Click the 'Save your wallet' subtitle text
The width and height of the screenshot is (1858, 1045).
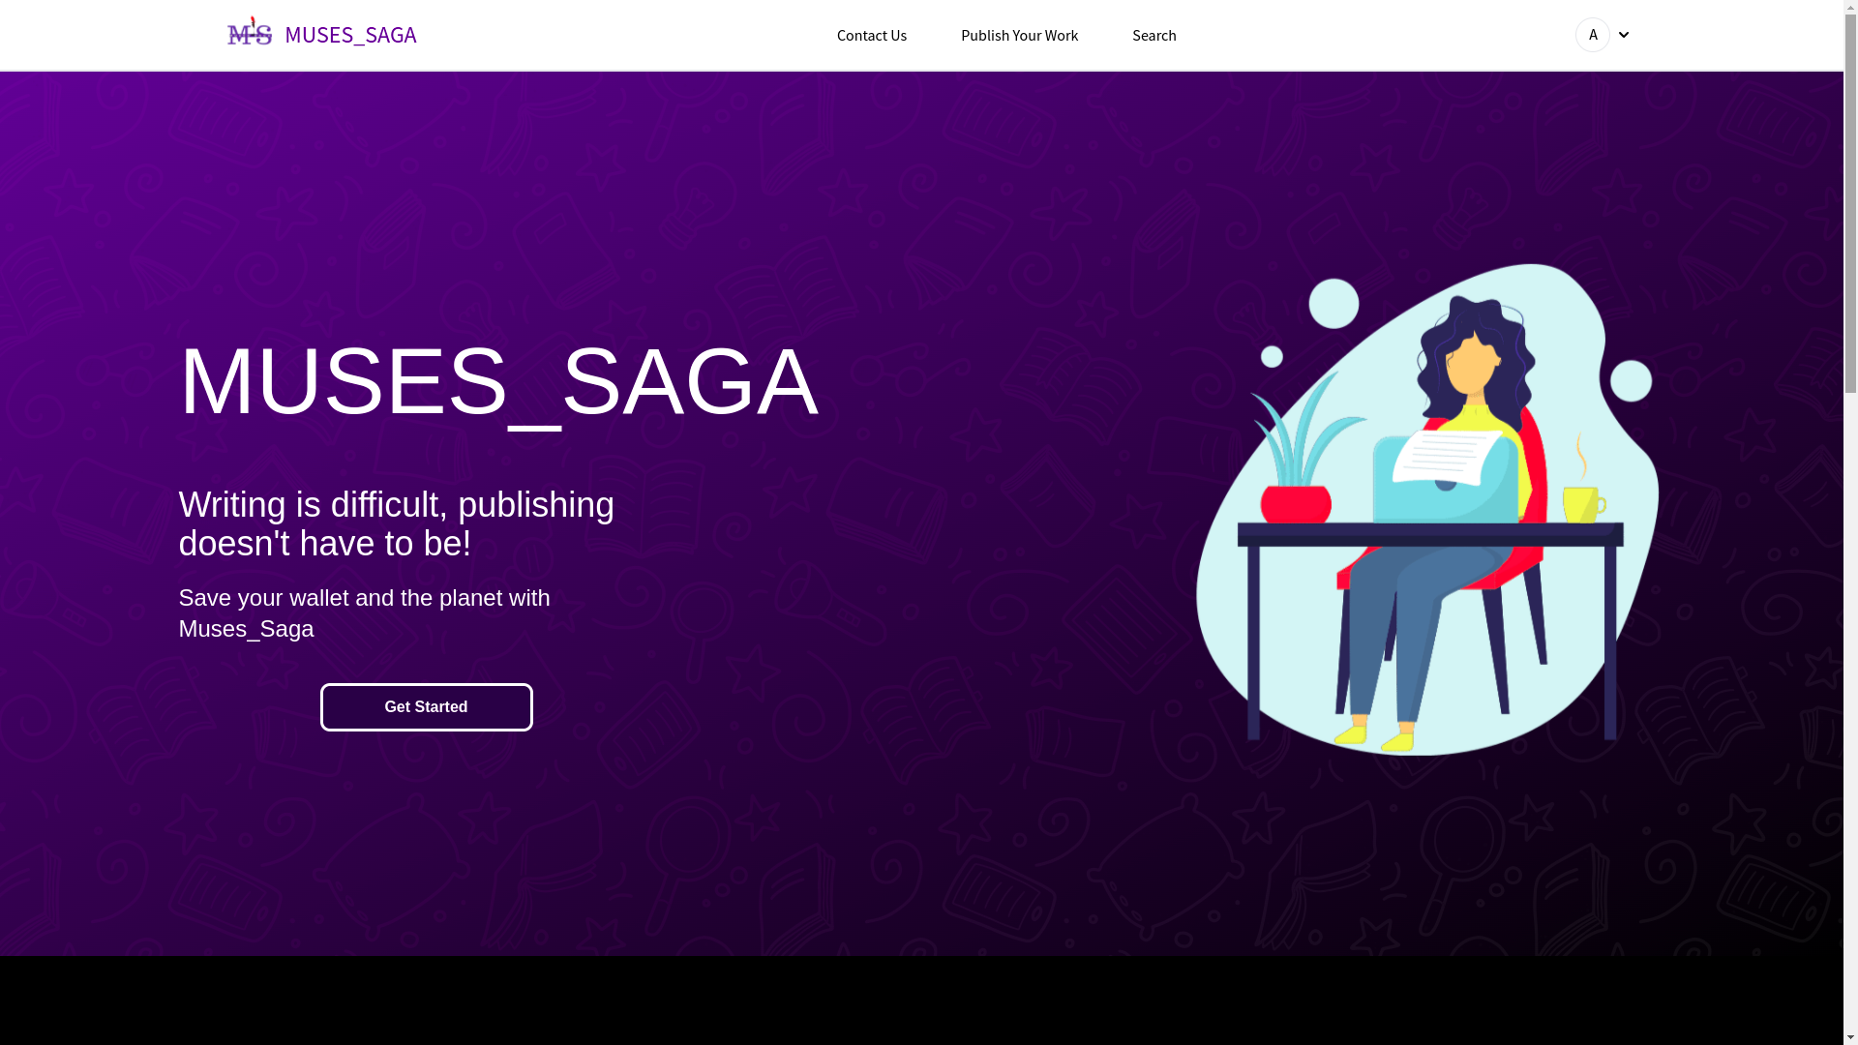(365, 613)
